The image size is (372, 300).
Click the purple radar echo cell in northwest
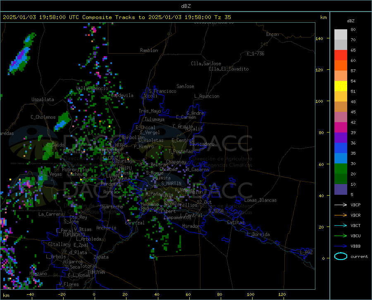20,57
